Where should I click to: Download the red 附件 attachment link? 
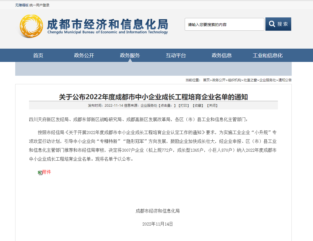[x=47, y=172]
